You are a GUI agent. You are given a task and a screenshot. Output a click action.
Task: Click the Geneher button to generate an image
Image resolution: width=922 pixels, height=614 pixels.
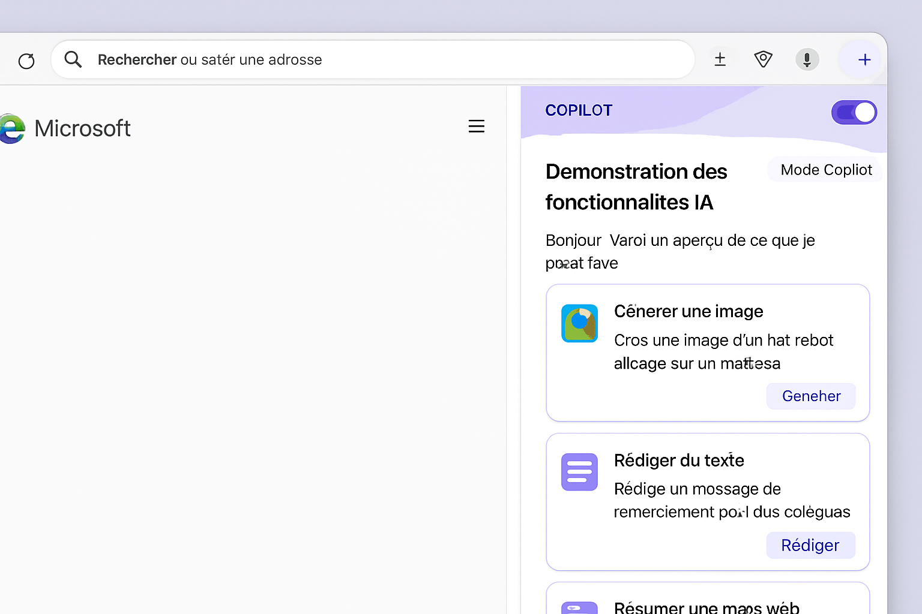click(810, 396)
